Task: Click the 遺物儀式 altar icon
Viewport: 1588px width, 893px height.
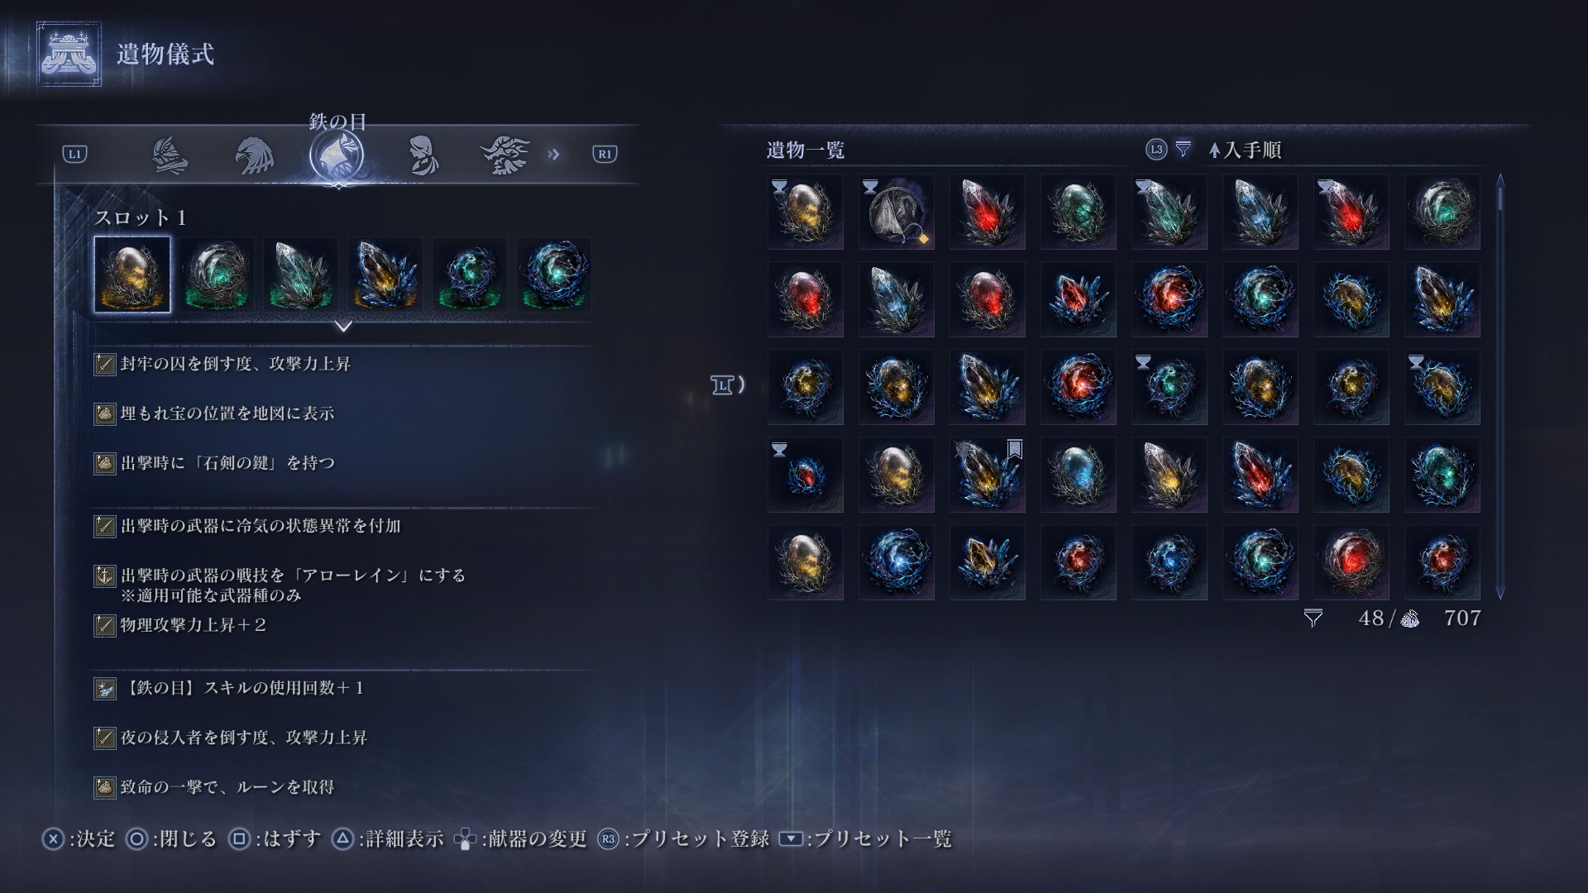Action: tap(69, 55)
